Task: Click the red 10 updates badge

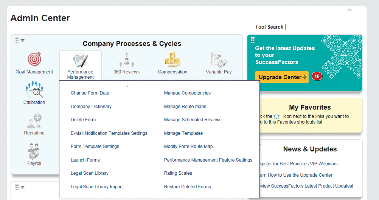Action: coord(317,76)
